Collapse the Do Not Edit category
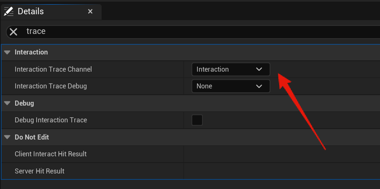The width and height of the screenshot is (380, 189). click(7, 137)
